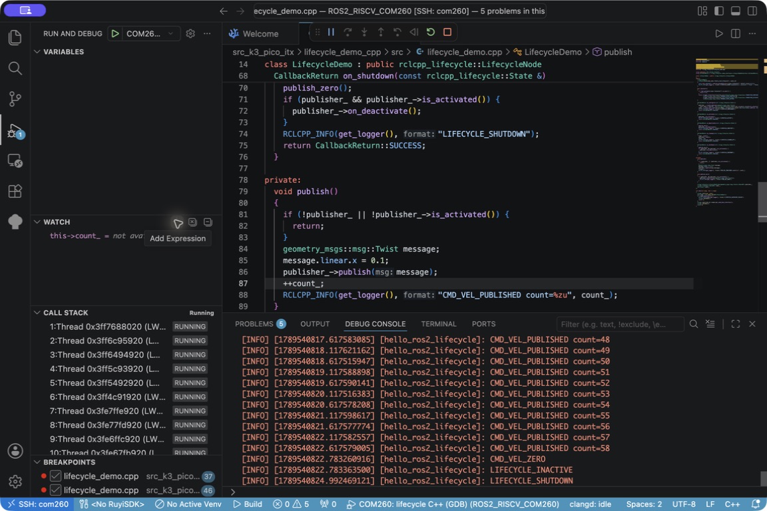The image size is (767, 511).
Task: Click Build in the status bar
Action: pos(248,504)
